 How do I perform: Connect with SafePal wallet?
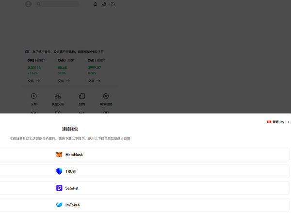pyautogui.click(x=145, y=188)
